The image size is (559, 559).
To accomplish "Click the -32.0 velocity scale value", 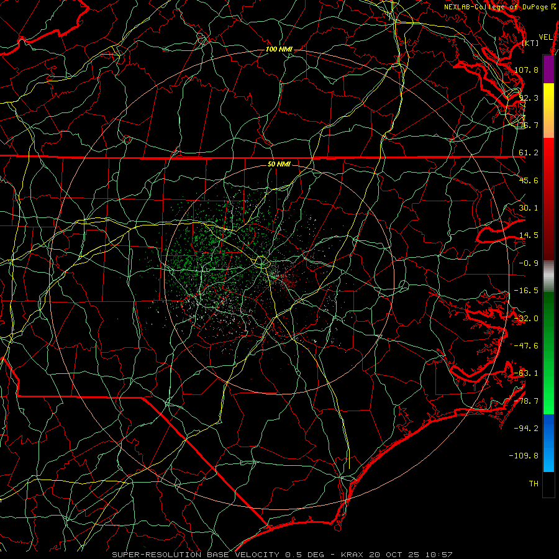I will pyautogui.click(x=526, y=319).
